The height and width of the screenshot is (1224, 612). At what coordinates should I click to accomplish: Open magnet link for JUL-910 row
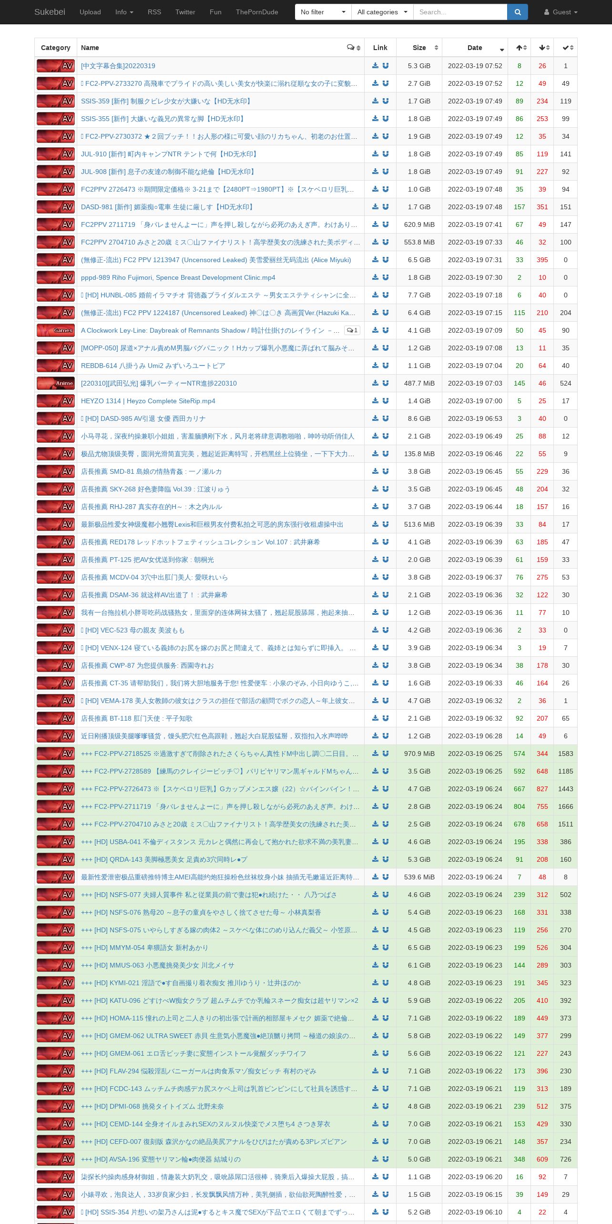(386, 154)
